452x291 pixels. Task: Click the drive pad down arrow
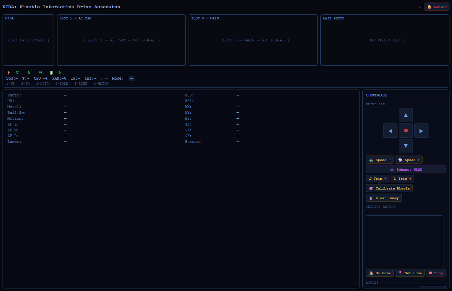pyautogui.click(x=406, y=146)
